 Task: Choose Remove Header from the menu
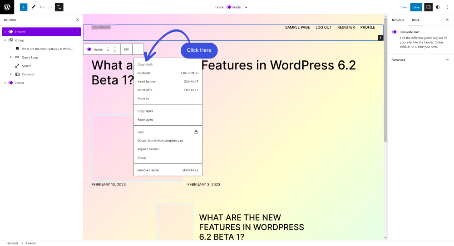point(168,170)
